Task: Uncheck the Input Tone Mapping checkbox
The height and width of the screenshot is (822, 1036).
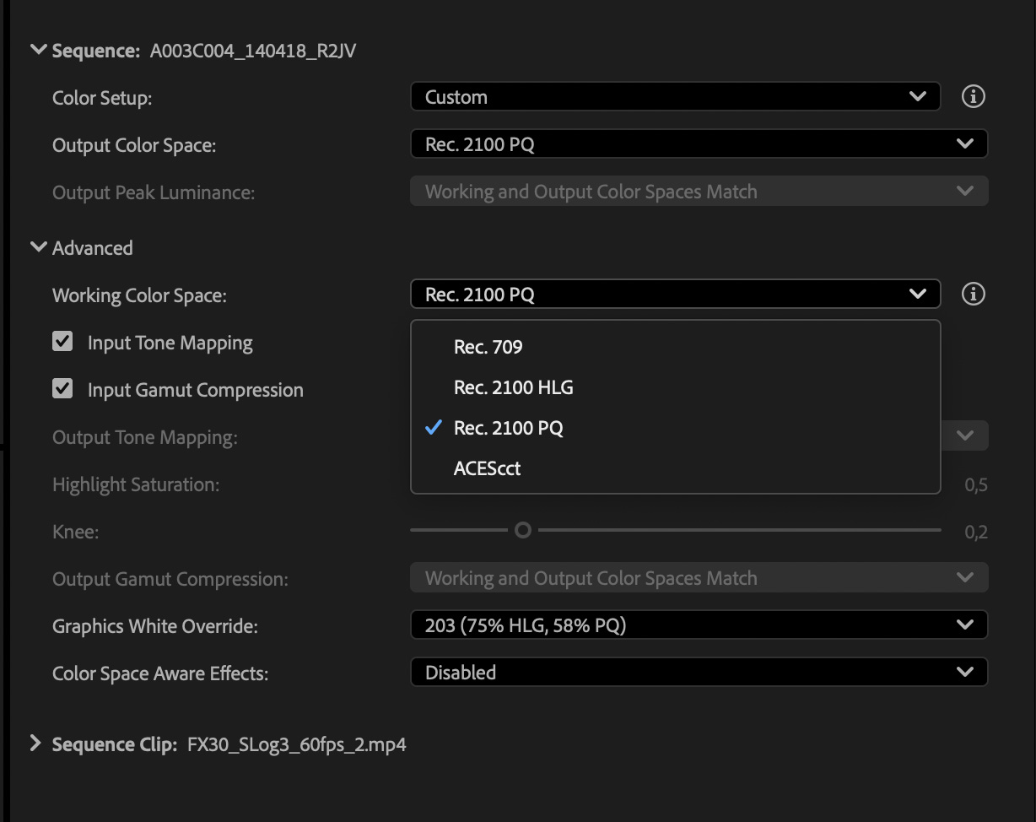Action: tap(62, 342)
